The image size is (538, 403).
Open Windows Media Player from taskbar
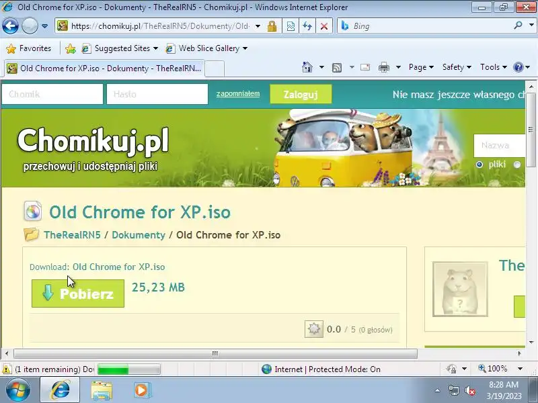coord(141,390)
